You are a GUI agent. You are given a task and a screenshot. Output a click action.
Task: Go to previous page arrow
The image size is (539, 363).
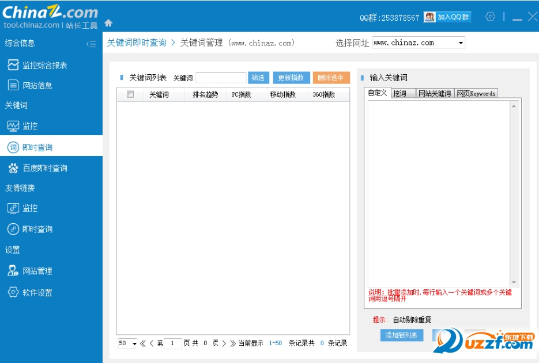tap(152, 343)
